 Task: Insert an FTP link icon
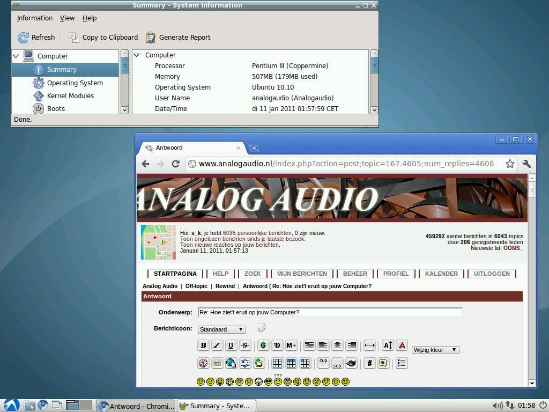click(x=259, y=363)
